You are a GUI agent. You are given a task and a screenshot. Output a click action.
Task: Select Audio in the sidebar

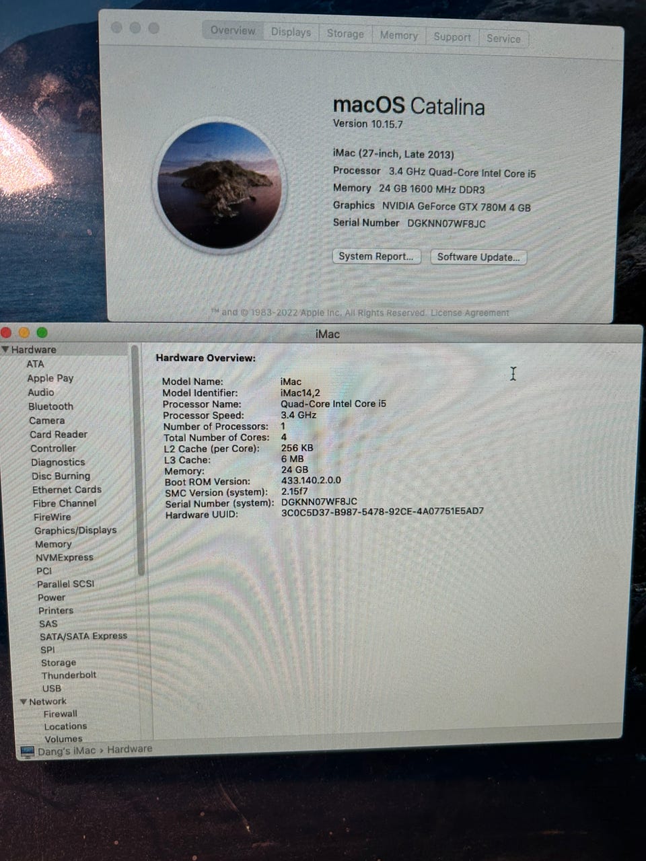[x=41, y=392]
